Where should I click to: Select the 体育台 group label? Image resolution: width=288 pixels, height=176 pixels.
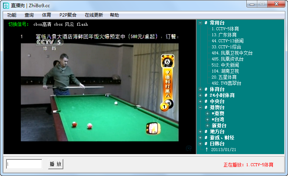tap(214, 90)
